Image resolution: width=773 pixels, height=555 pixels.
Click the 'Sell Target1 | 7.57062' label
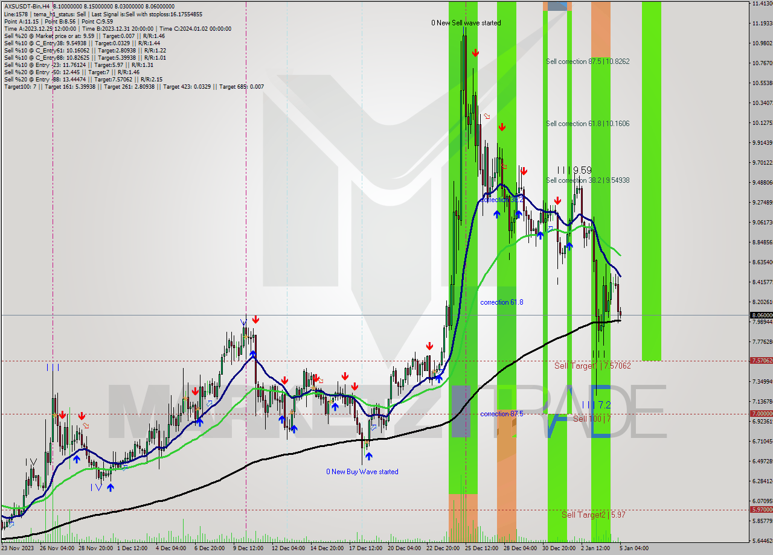tap(592, 366)
